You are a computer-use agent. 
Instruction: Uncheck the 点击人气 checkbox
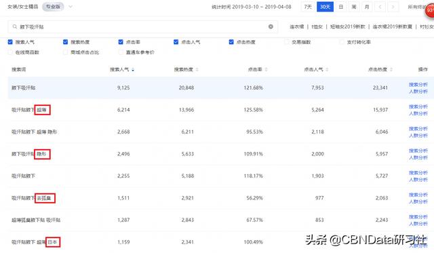pos(176,42)
